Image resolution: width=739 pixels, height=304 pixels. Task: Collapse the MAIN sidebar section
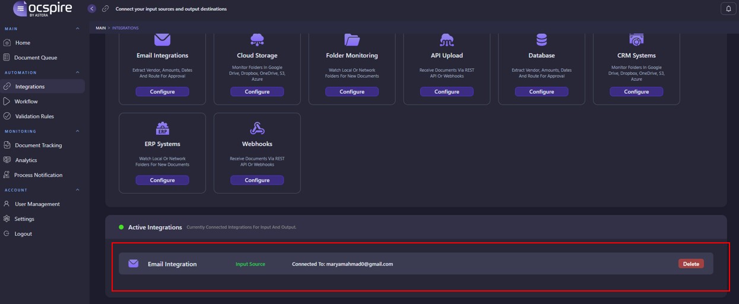click(x=78, y=28)
